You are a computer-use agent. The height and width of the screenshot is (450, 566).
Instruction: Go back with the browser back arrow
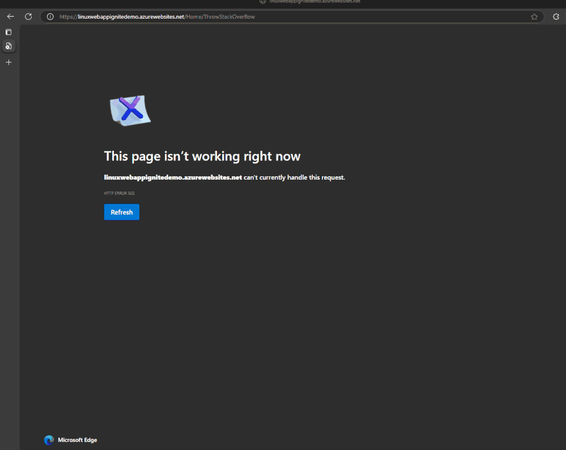(x=10, y=16)
